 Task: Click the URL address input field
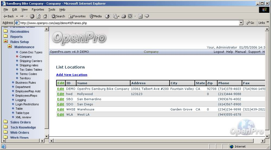[127, 23]
